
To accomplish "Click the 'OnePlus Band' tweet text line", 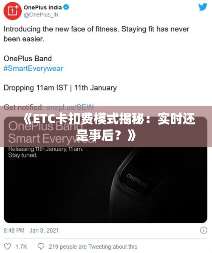I will tap(28, 59).
